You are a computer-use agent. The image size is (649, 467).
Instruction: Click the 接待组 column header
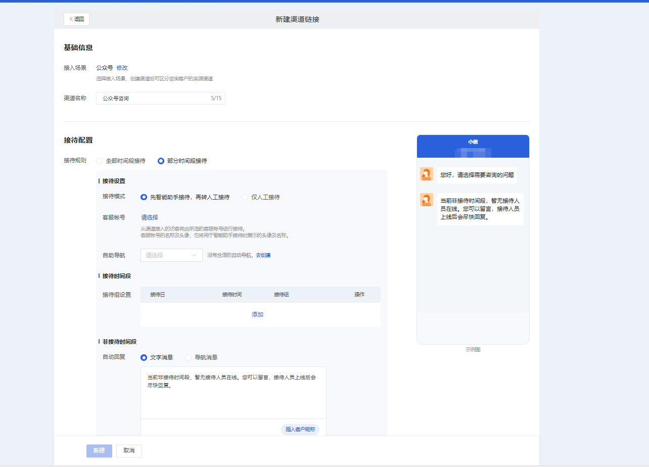(x=282, y=295)
